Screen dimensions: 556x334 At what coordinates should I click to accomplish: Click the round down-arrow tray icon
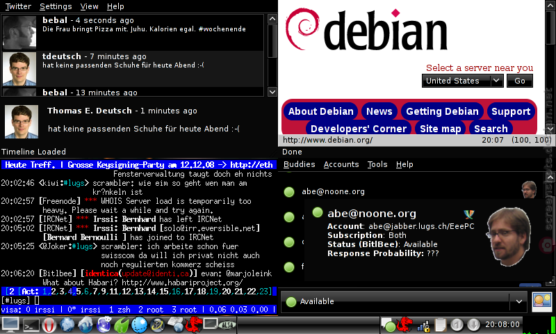click(x=473, y=325)
